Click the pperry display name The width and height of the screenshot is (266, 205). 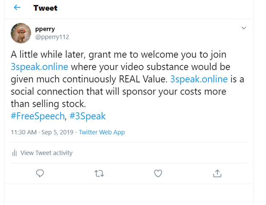tap(45, 29)
